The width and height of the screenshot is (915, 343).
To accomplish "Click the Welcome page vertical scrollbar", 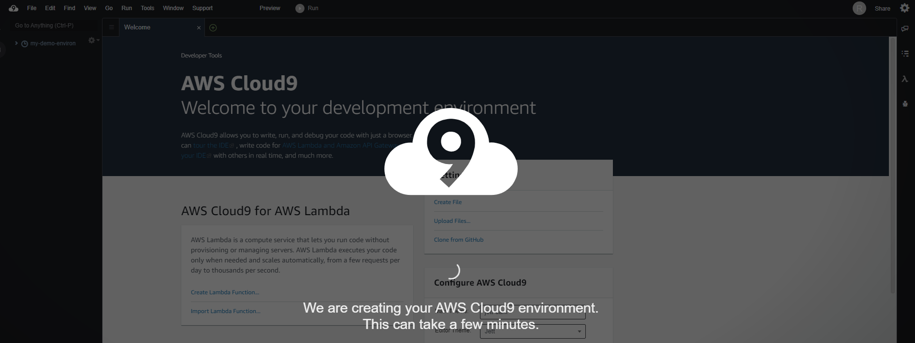I will pyautogui.click(x=893, y=165).
